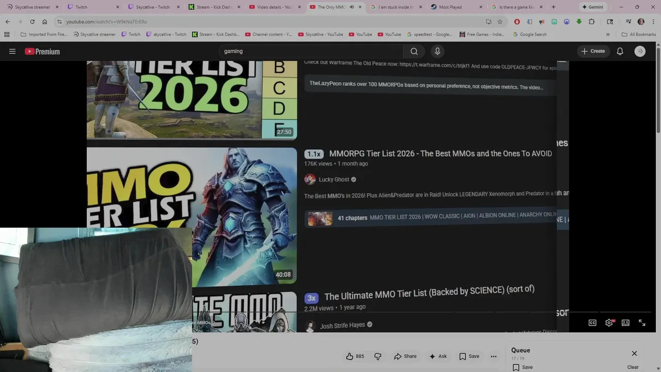Save the queue as playlist
The image size is (661, 372).
point(522,367)
